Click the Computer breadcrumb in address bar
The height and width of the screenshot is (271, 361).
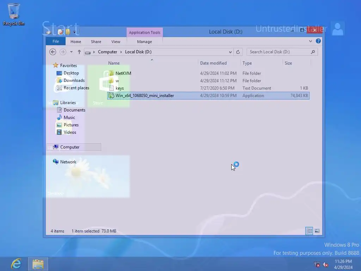pos(108,52)
